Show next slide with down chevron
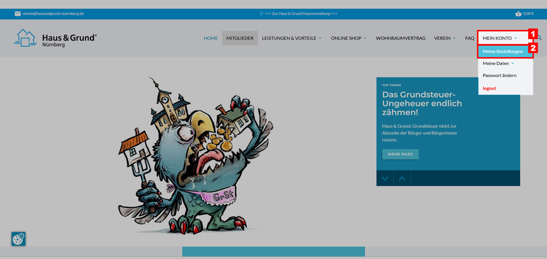The width and height of the screenshot is (547, 259). (x=385, y=178)
